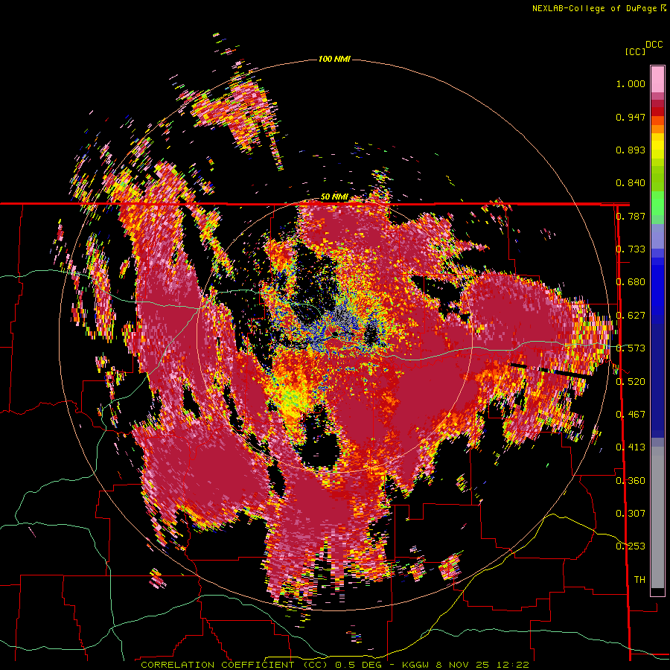Image resolution: width=670 pixels, height=670 pixels.
Task: Select the 0.787 legend value
Action: (631, 216)
